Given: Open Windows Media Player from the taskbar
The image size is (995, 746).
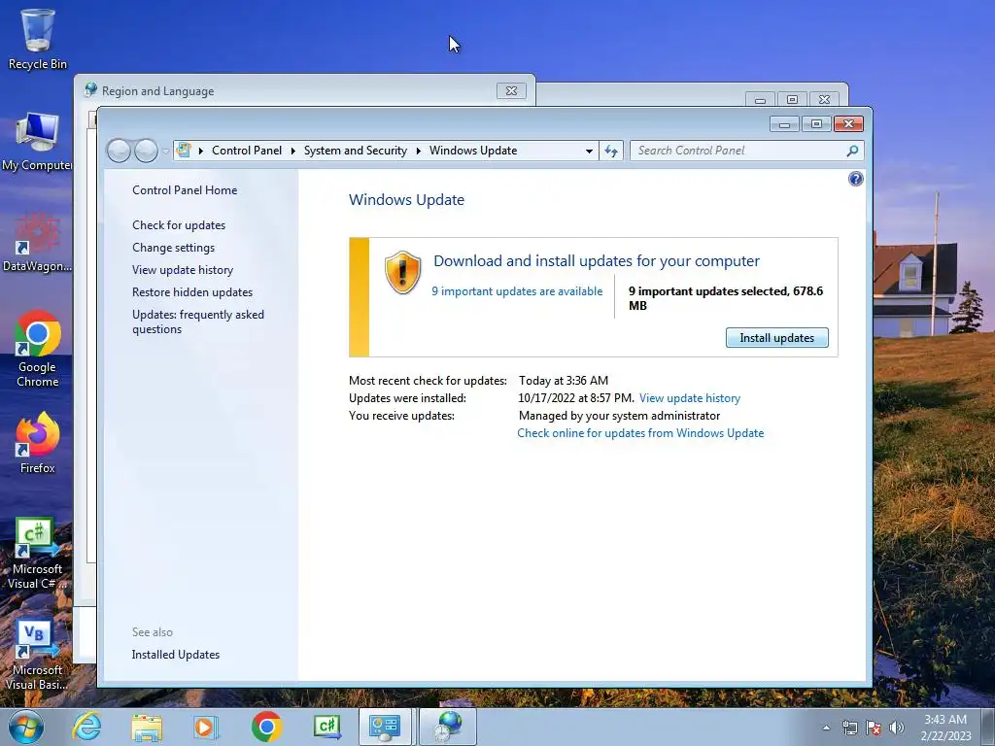Looking at the screenshot, I should click(x=206, y=727).
